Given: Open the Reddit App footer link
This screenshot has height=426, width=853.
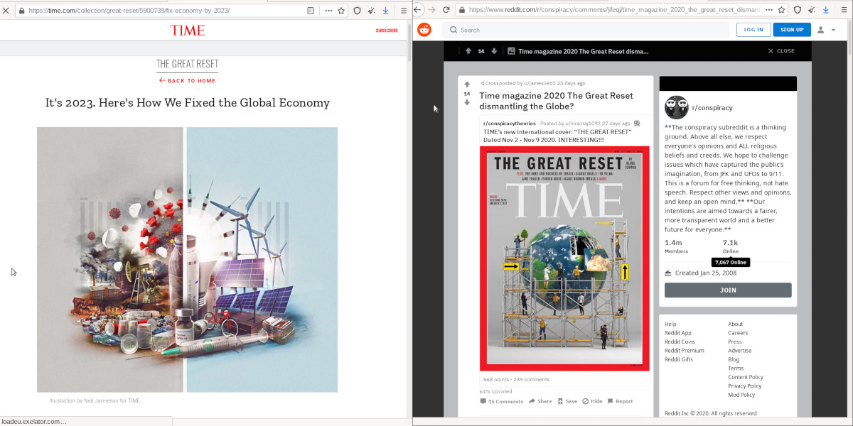Looking at the screenshot, I should click(678, 333).
